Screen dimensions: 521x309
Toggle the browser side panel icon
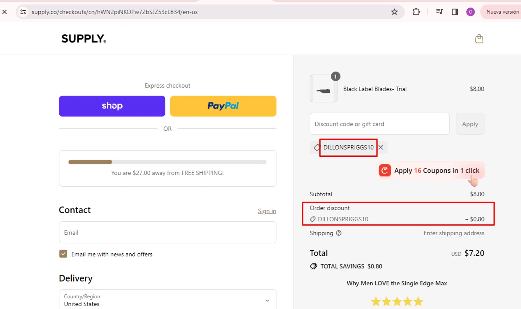(x=455, y=12)
